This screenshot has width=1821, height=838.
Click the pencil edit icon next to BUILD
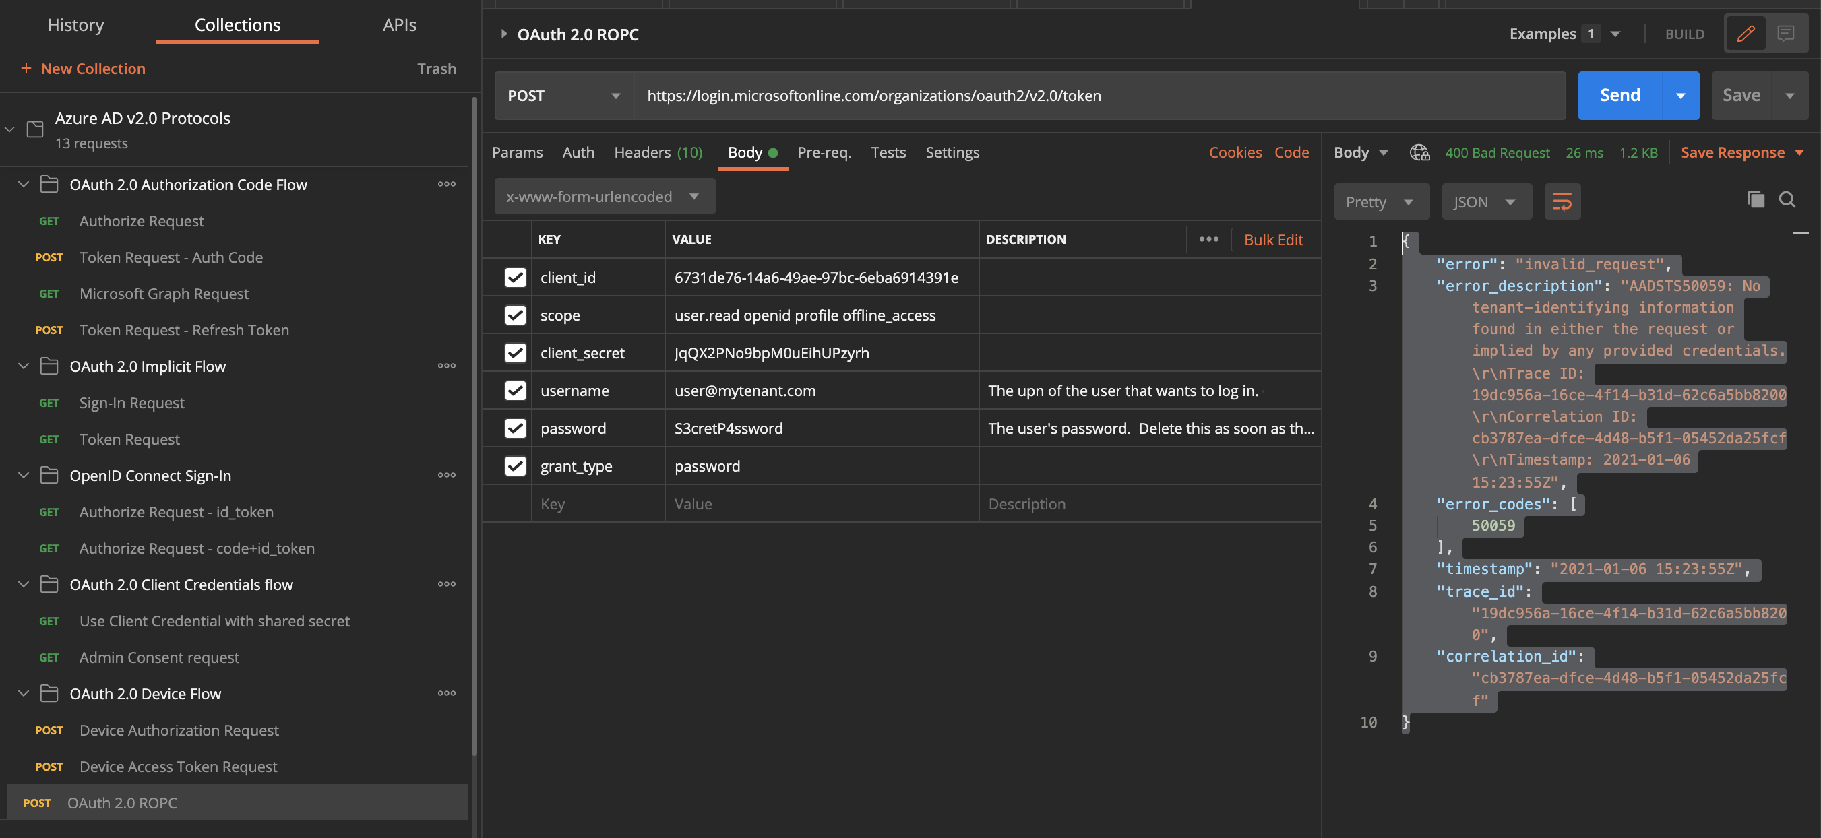pyautogui.click(x=1746, y=33)
